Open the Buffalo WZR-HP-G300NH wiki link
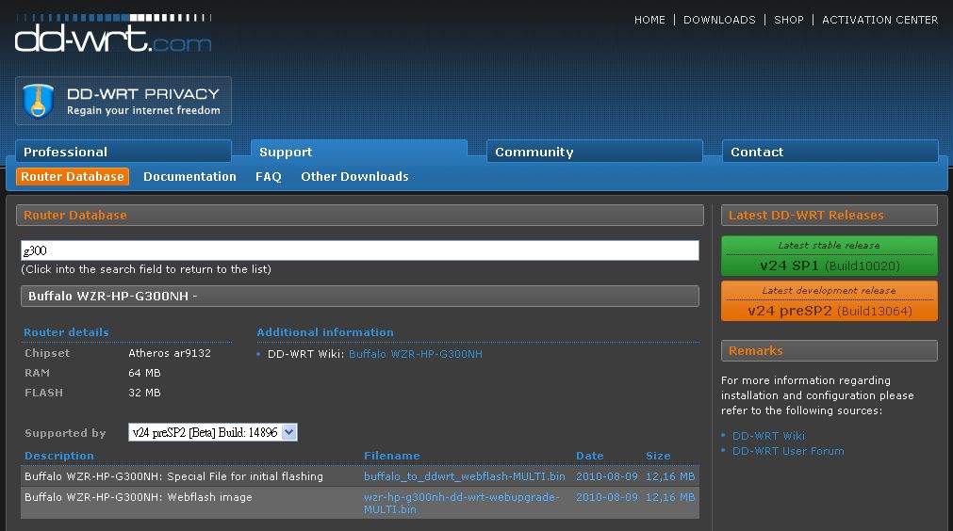The width and height of the screenshot is (953, 531). (x=415, y=354)
